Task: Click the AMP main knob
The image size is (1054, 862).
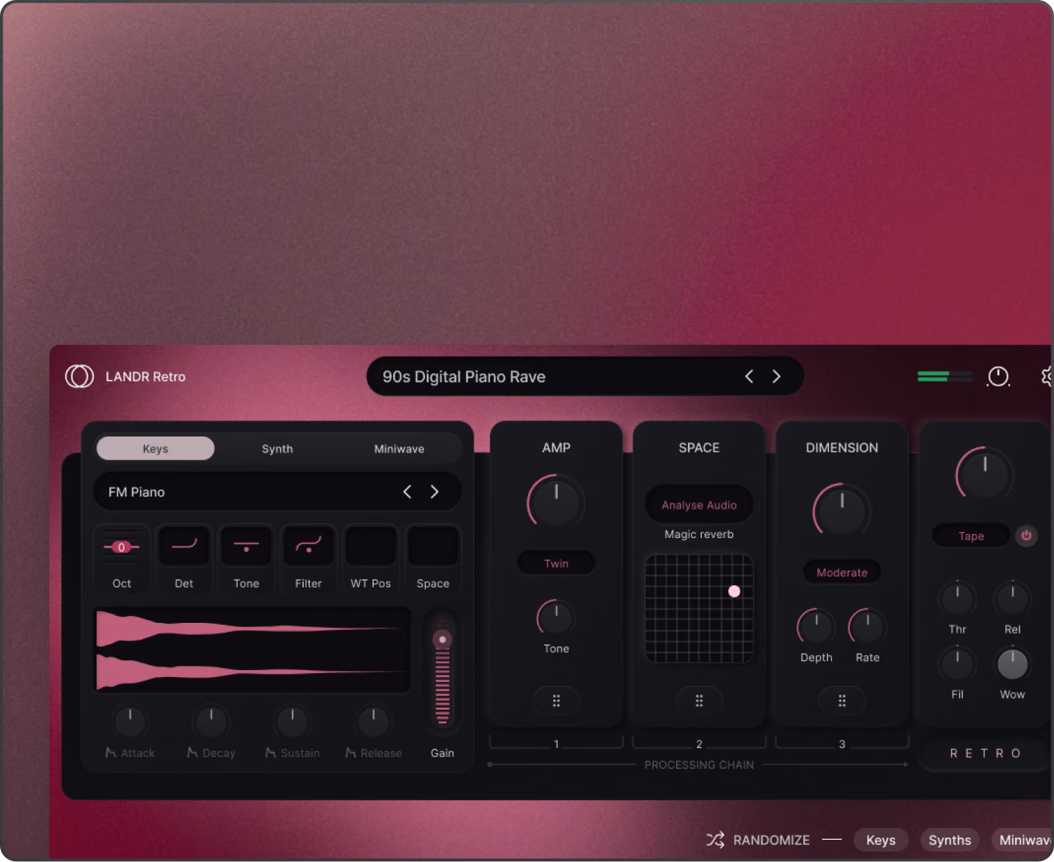Action: pos(557,502)
